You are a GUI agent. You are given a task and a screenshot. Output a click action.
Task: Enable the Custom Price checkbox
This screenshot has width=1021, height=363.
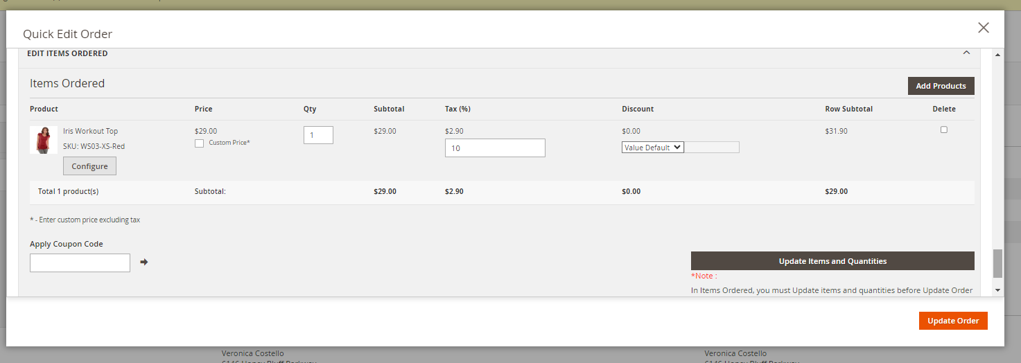[200, 143]
